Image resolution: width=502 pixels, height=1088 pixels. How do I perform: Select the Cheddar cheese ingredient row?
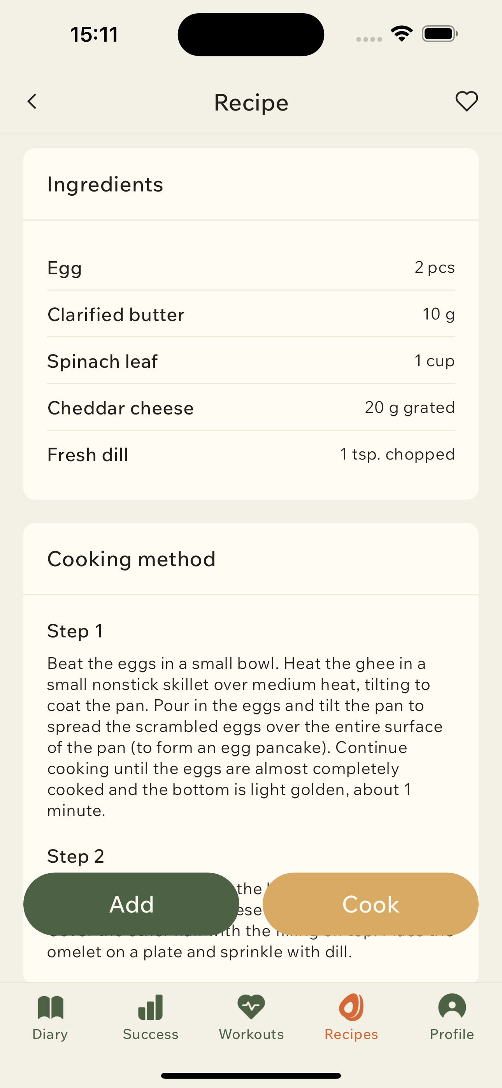pos(251,407)
